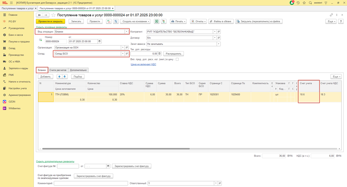The width and height of the screenshot is (347, 187).
Task: Open the main hamburger menu
Action: pos(11,3)
